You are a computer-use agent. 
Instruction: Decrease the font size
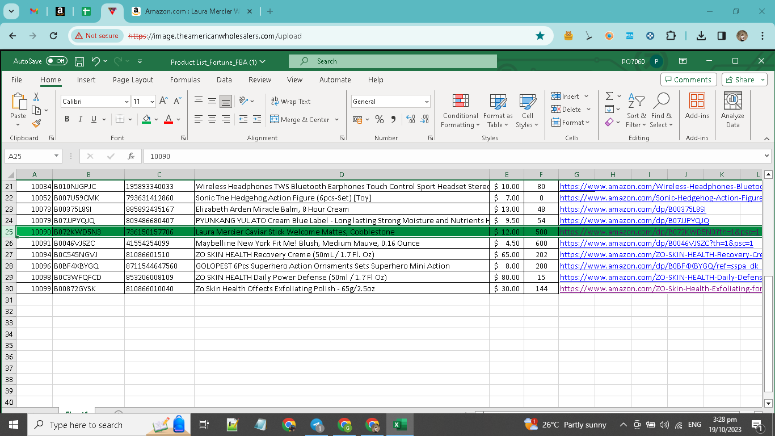tap(178, 101)
